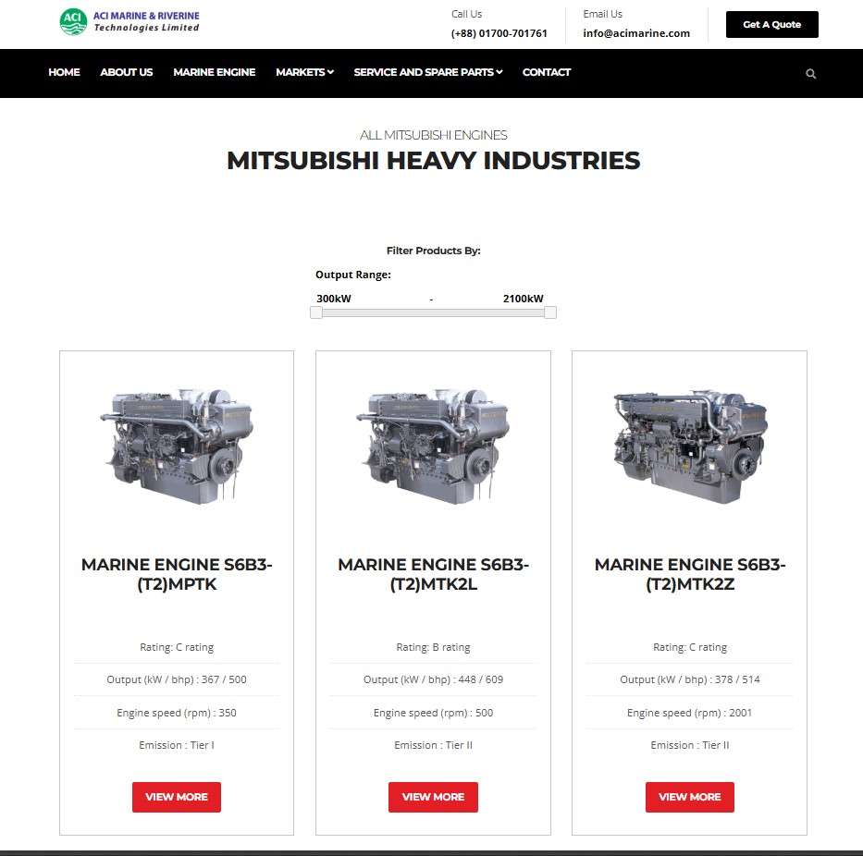Image resolution: width=863 pixels, height=856 pixels.
Task: Select the 'Output (kW / bhp) : 367 / 500' text
Action: coord(177,679)
